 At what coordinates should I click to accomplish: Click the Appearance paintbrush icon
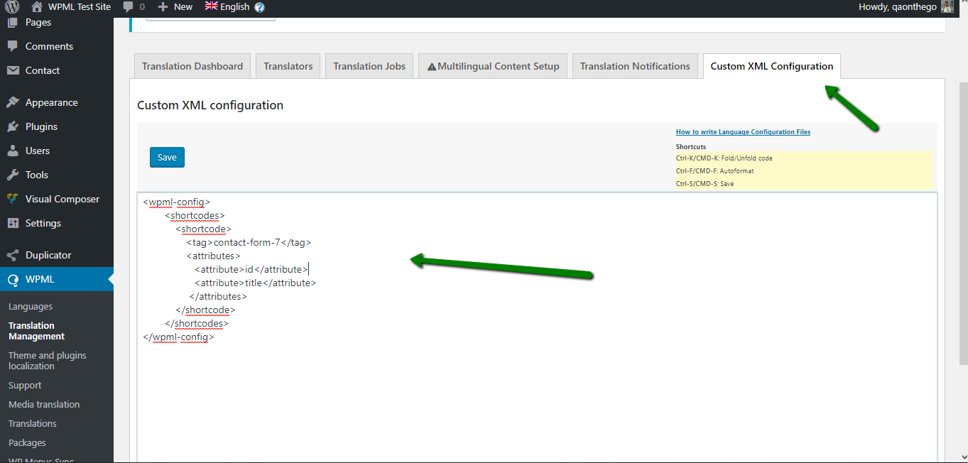click(13, 102)
